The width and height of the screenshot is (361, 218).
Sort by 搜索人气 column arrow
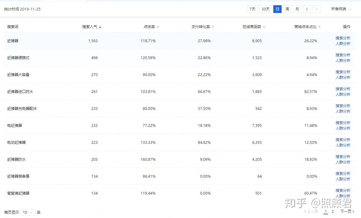[100, 27]
